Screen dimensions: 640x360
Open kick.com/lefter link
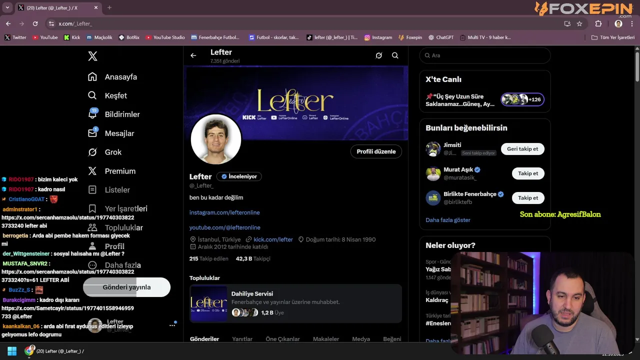coord(273,239)
